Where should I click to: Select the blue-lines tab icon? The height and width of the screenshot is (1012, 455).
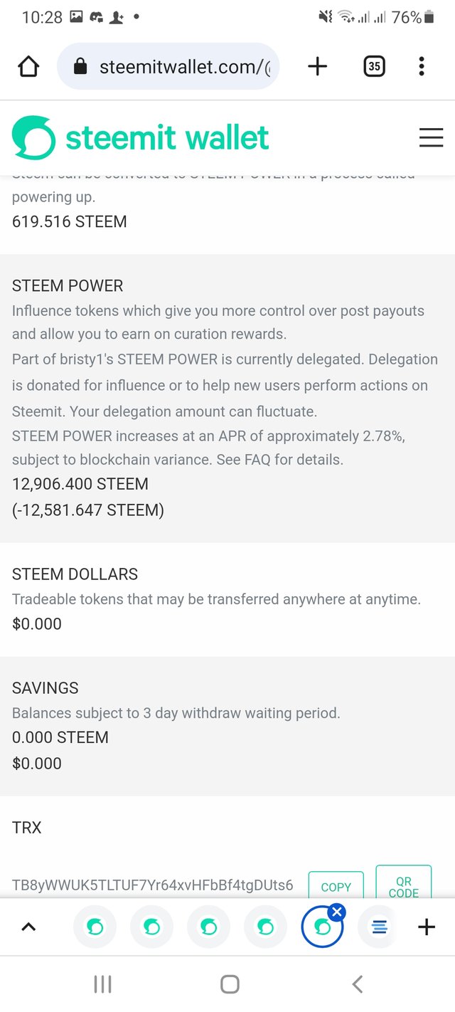380,927
